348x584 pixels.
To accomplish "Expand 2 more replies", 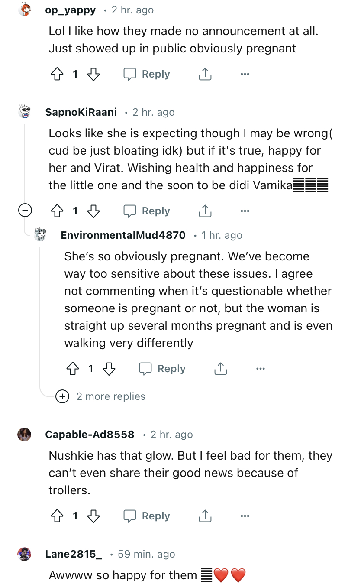I will [110, 396].
